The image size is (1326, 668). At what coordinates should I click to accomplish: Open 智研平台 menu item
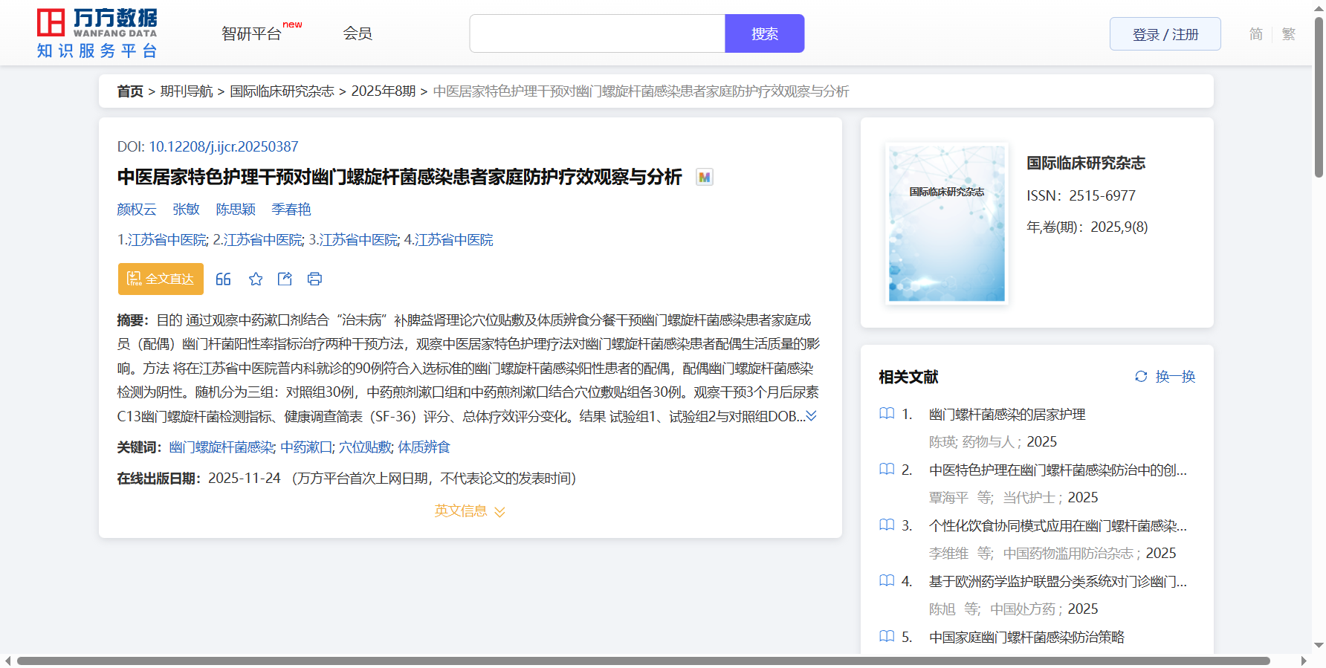[x=252, y=33]
